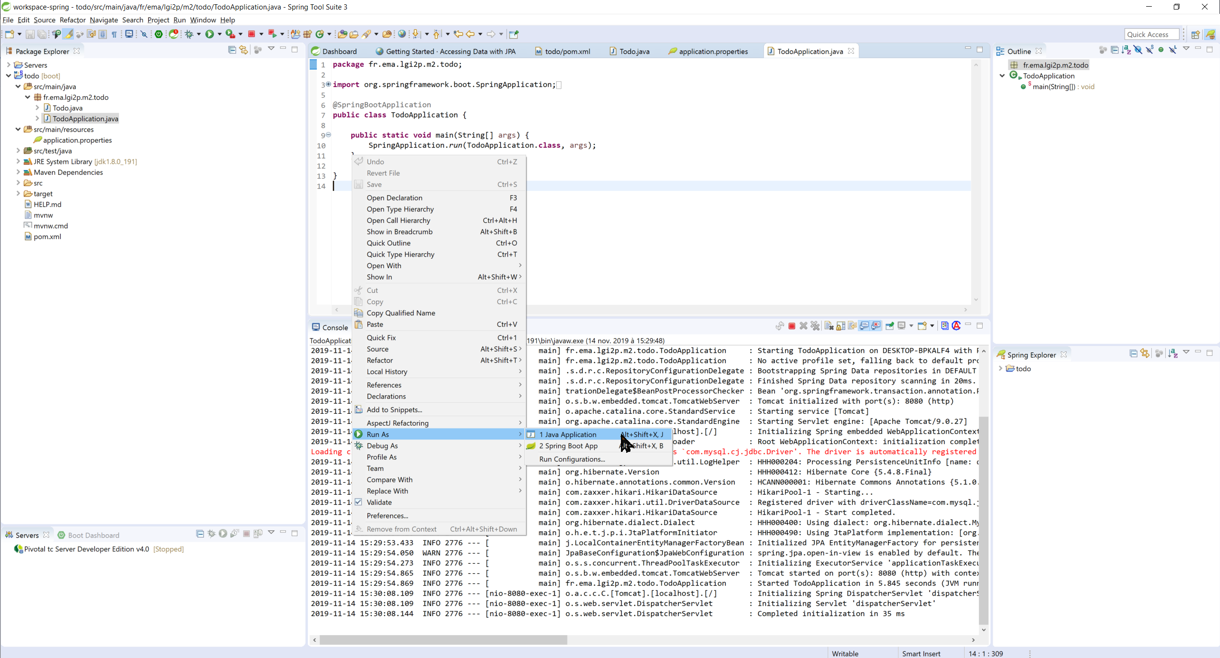Click Run Last Tool external tools icon
1220x658 pixels.
(230, 34)
